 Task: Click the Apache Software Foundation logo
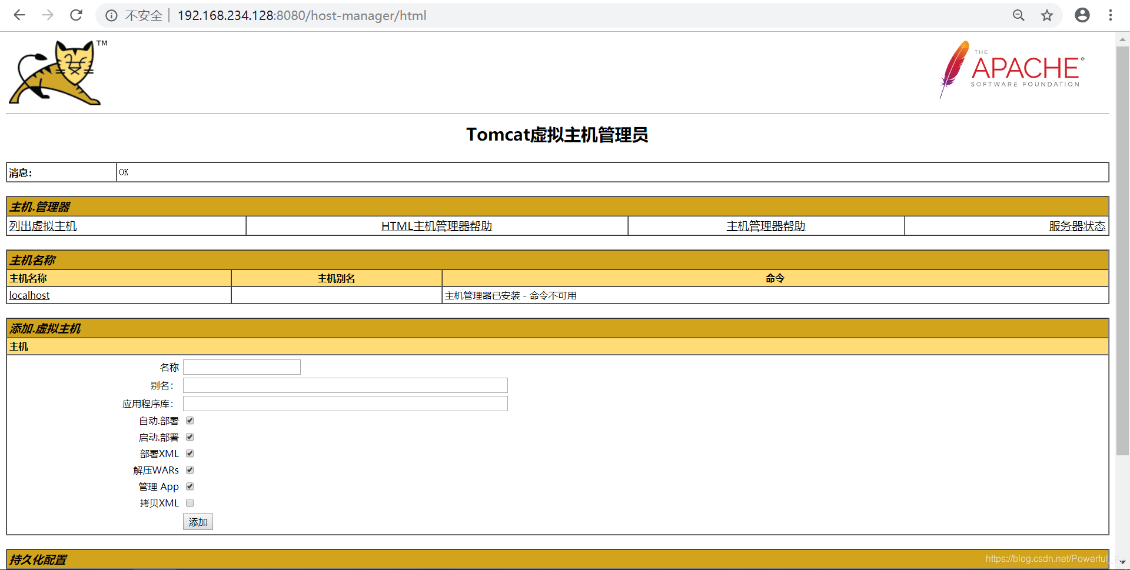click(1012, 69)
